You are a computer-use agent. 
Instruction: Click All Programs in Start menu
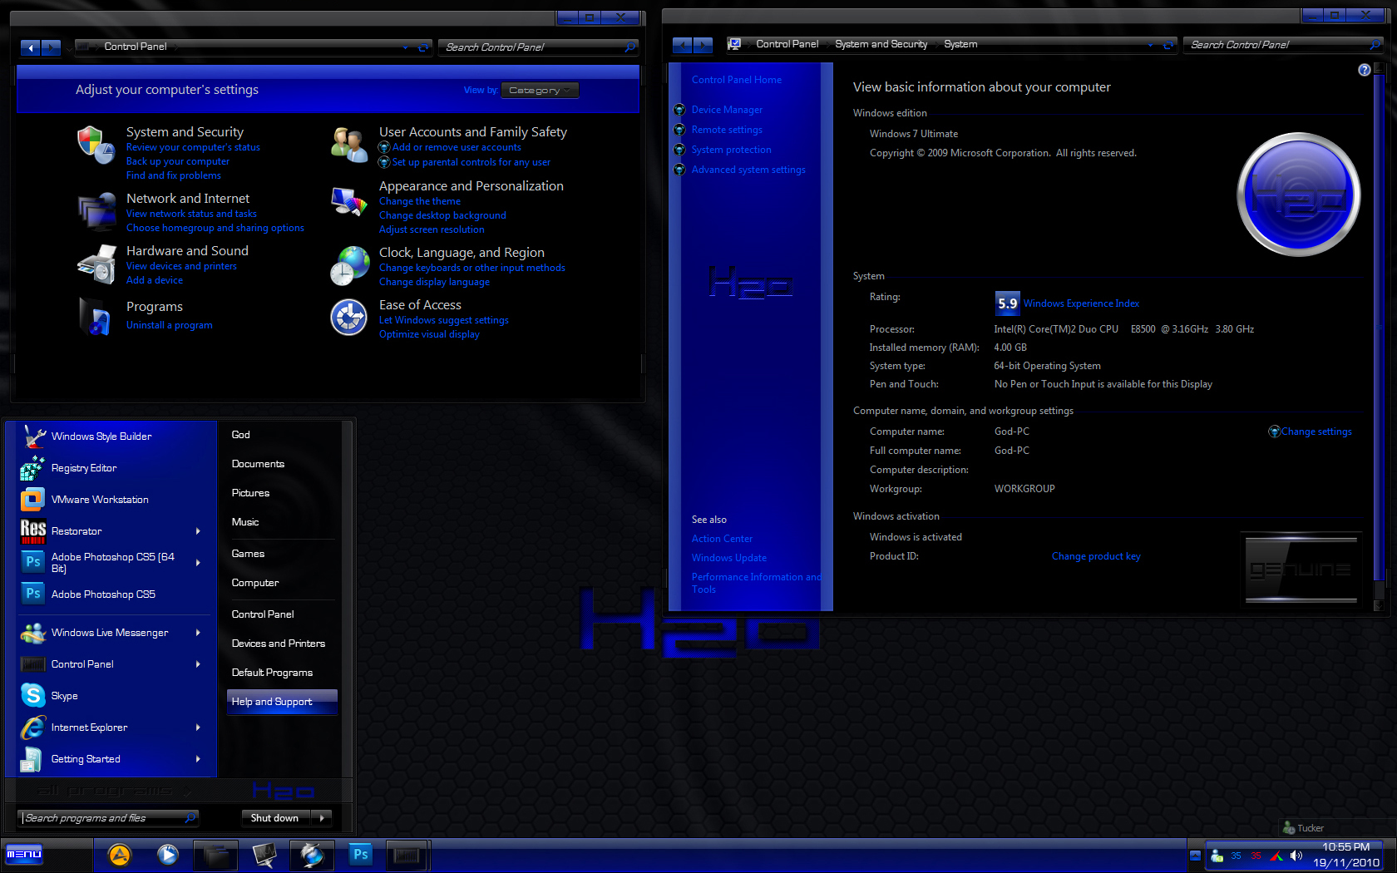(112, 791)
